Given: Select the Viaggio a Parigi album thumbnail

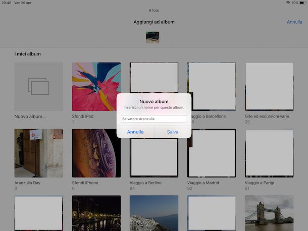Looking at the screenshot, I should pos(269,153).
